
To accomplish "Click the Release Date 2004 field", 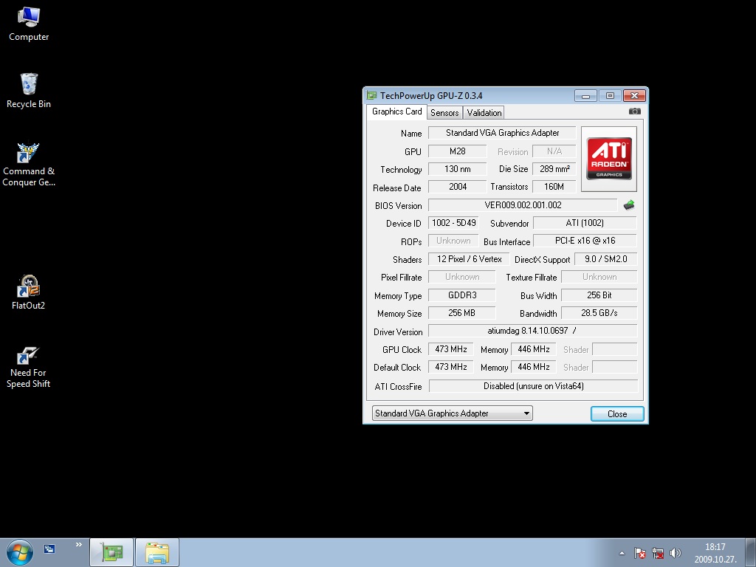I will pos(458,187).
